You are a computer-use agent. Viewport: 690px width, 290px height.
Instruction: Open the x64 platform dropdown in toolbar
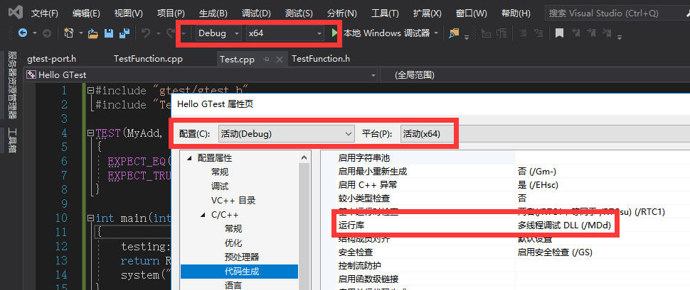click(x=285, y=33)
